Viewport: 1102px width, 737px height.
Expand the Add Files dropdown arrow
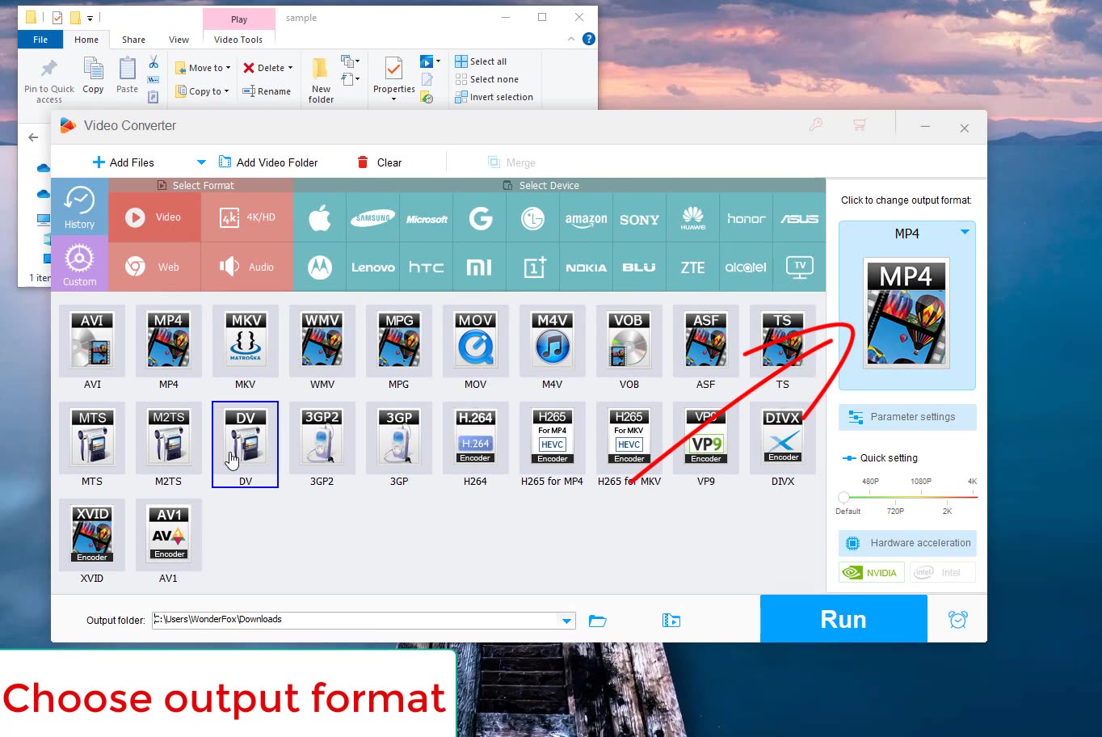(201, 162)
